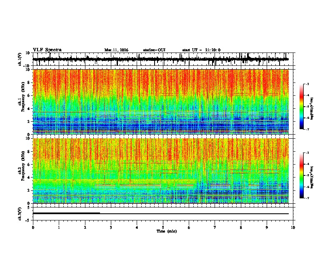330x255 pixels.
Task: Click the "-3" label on ch.1 colorbar
Action: click(307, 84)
